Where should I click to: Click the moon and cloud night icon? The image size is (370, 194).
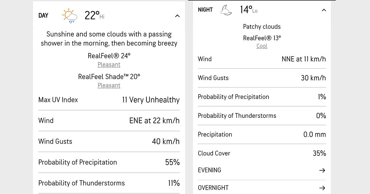point(226,10)
